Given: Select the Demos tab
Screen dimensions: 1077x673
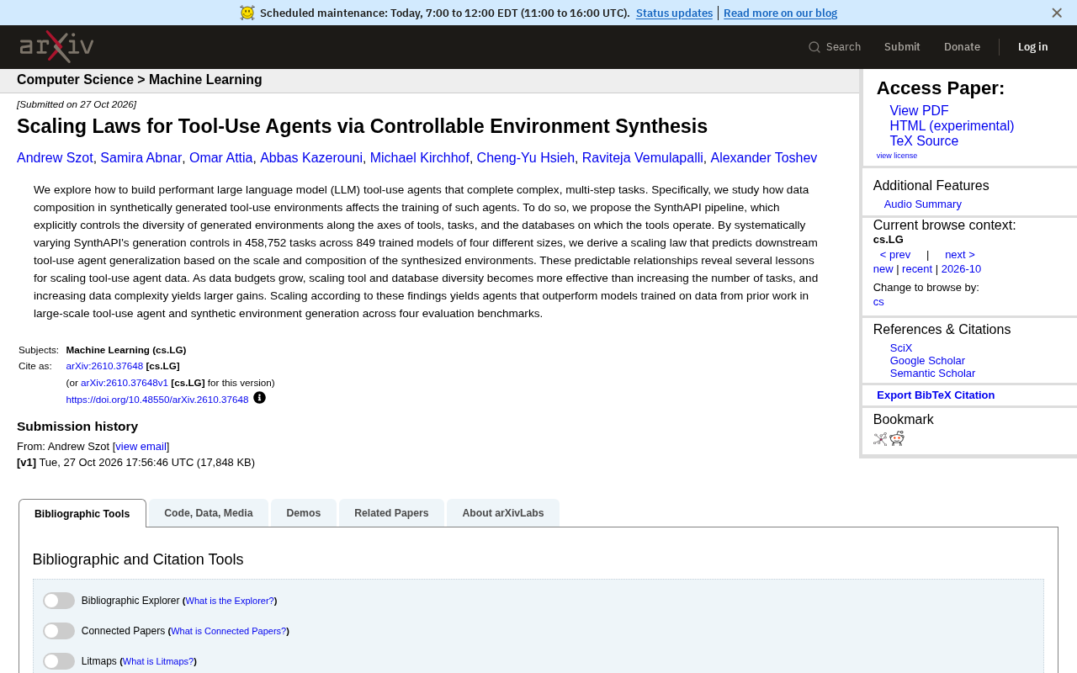Looking at the screenshot, I should pyautogui.click(x=304, y=513).
